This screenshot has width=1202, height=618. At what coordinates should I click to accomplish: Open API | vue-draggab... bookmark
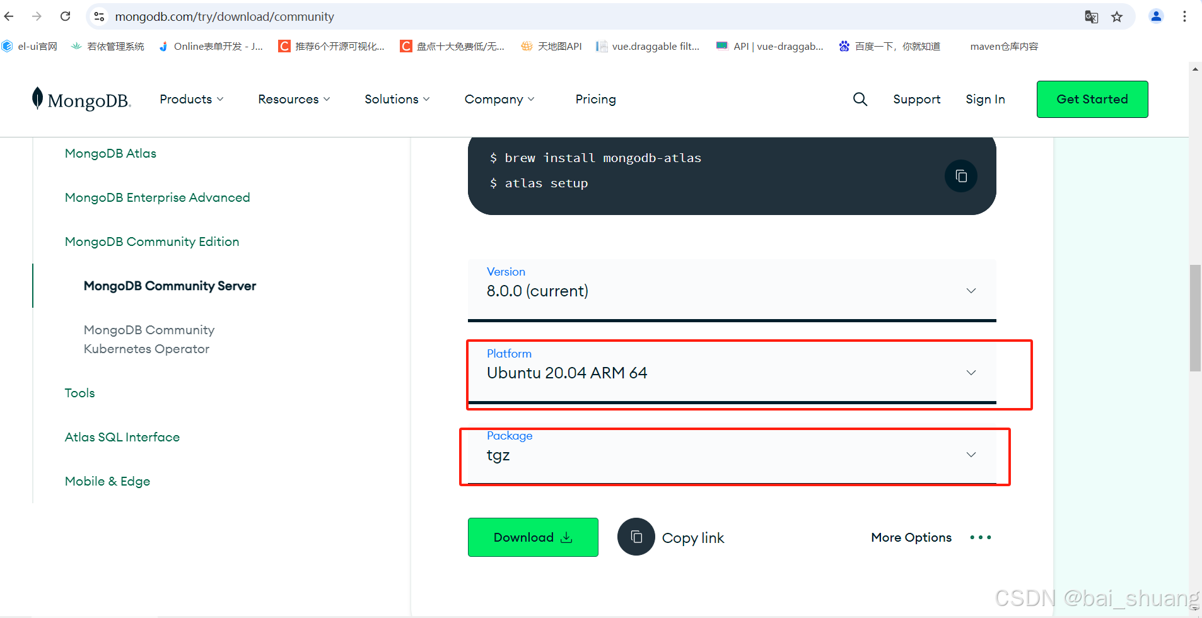coord(770,46)
